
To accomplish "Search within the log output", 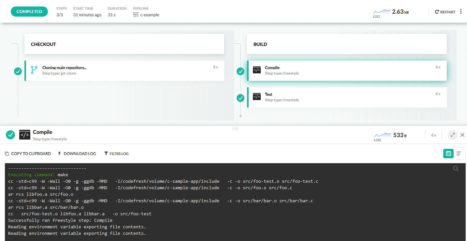I will (456, 168).
